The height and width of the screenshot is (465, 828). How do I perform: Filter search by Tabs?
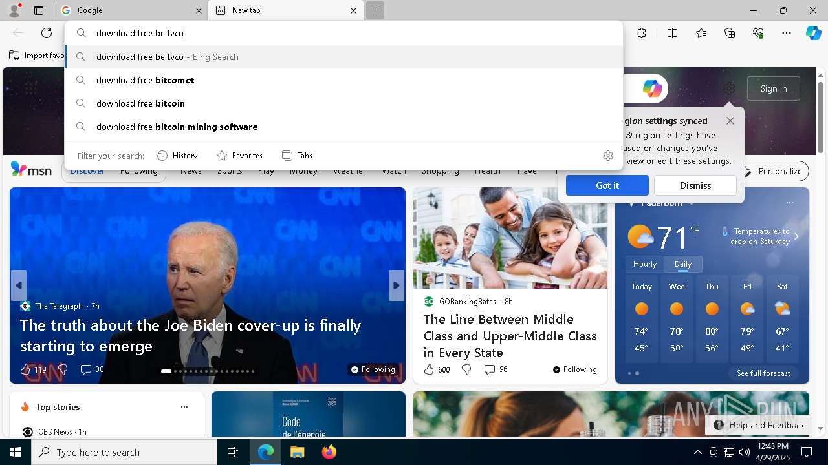[297, 156]
